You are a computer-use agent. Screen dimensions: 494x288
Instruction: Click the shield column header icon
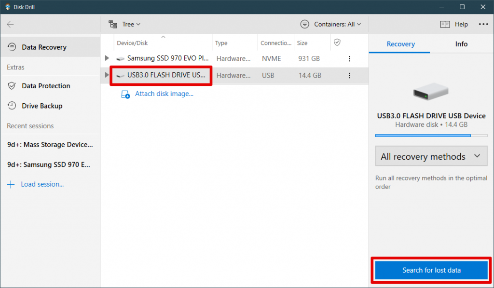[336, 42]
